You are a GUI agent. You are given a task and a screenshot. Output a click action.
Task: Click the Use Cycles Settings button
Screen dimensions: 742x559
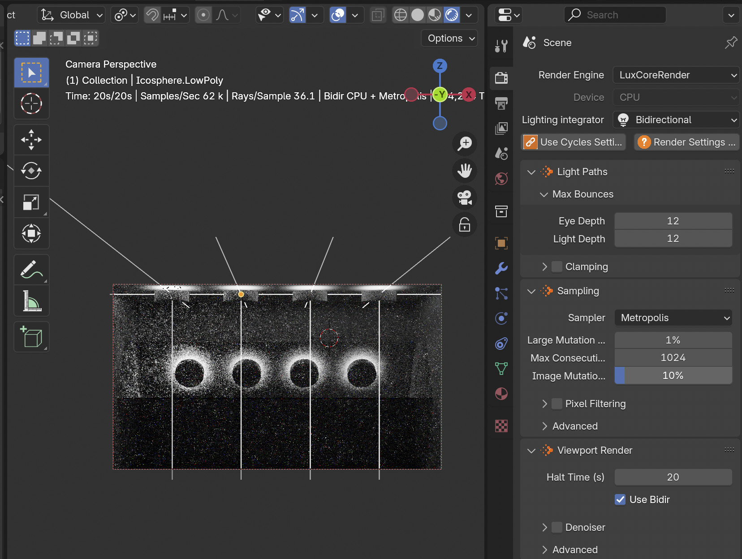[x=574, y=142]
